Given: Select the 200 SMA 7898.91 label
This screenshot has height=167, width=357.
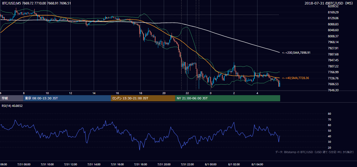Looking at the screenshot, I should (296, 52).
